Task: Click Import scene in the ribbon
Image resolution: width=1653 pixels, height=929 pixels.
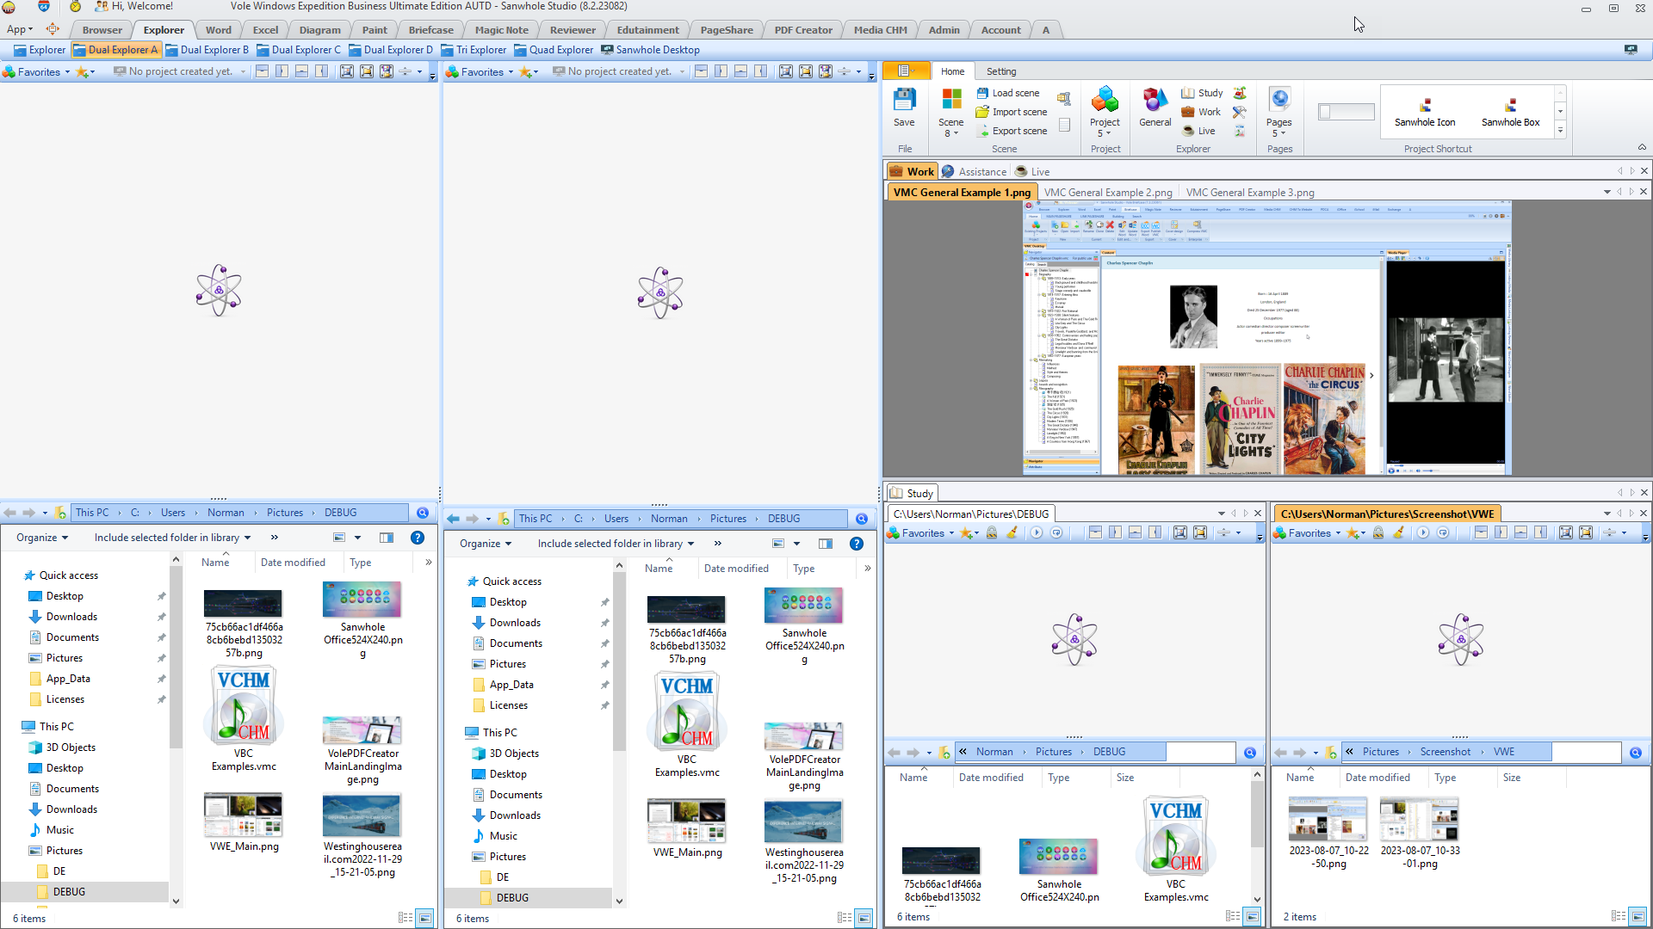Action: click(x=1012, y=112)
